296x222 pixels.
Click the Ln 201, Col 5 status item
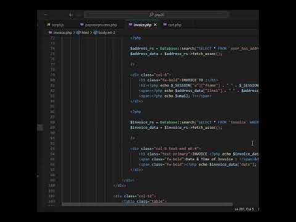pyautogui.click(x=244, y=209)
